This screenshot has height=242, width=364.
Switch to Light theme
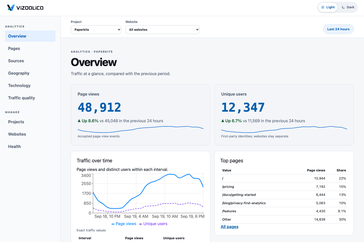point(328,7)
